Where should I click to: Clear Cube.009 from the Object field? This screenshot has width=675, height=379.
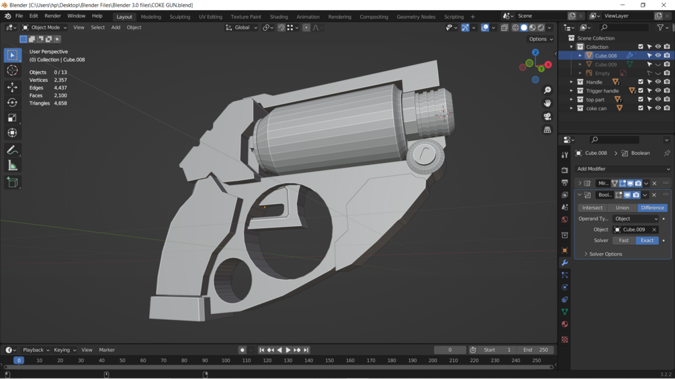tap(654, 230)
